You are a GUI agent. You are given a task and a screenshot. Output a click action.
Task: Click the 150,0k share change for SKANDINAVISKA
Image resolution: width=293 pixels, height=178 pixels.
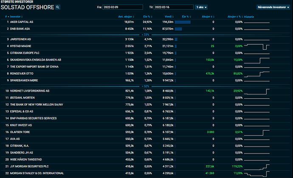[x=210, y=60]
